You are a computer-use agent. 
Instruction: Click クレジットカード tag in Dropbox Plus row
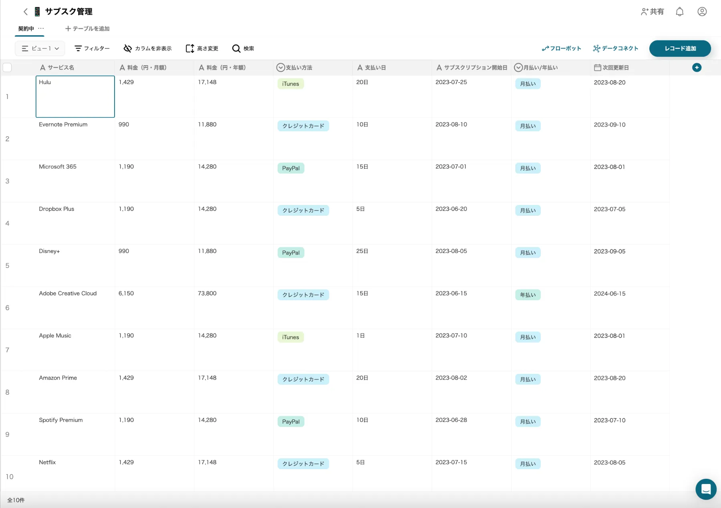click(303, 211)
